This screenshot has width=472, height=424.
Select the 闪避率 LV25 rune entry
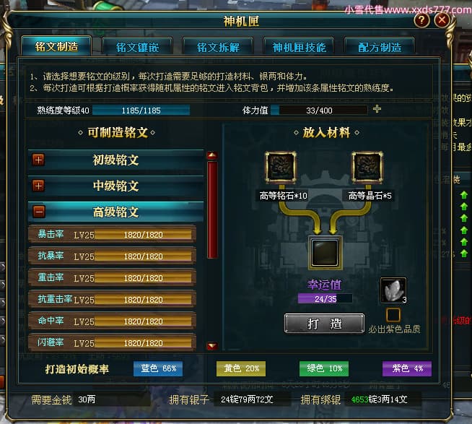113,342
